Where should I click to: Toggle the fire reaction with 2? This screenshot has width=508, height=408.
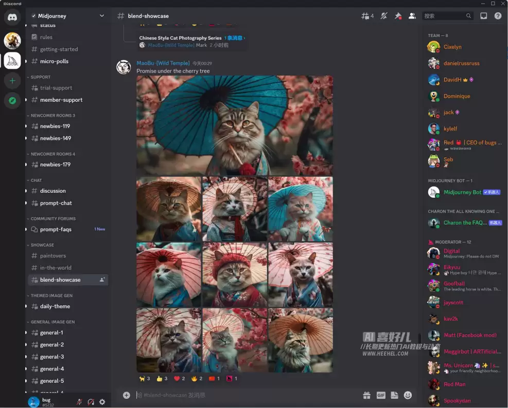pyautogui.click(x=197, y=379)
